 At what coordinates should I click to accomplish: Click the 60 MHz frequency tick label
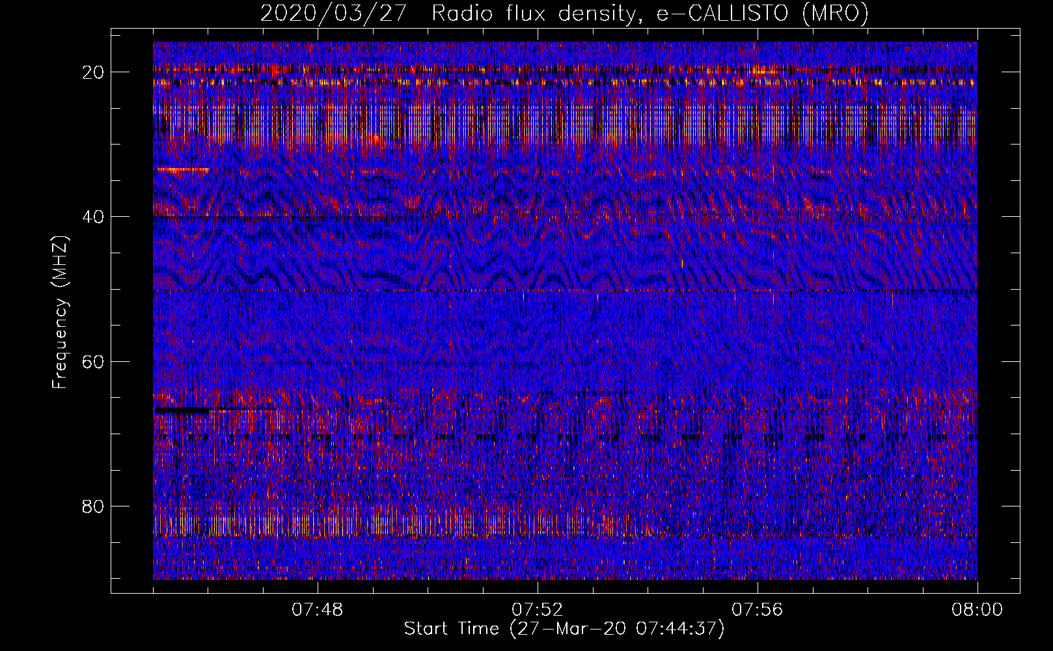tap(94, 361)
